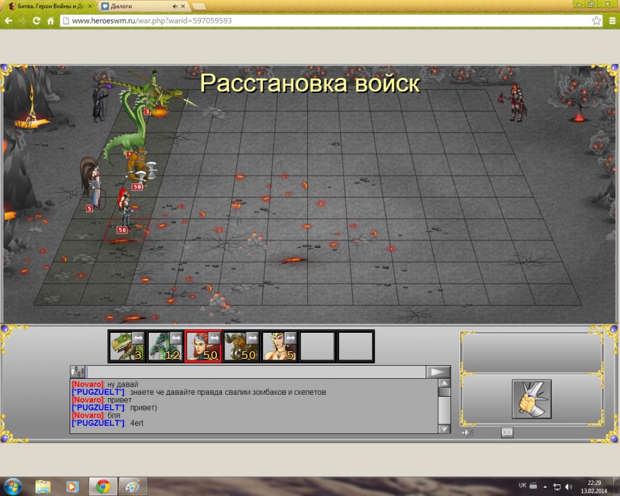Click the first empty army slot
The image size is (620, 496).
[x=318, y=346]
